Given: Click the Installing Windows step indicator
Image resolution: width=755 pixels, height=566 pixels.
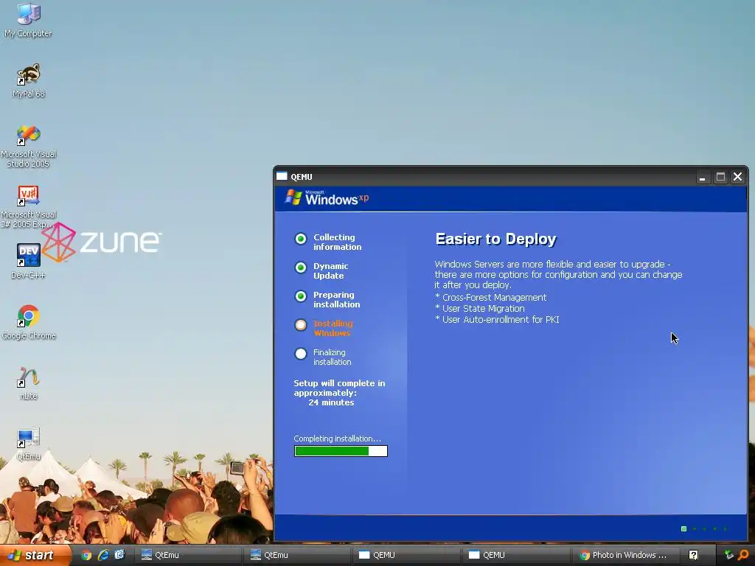Looking at the screenshot, I should click(301, 325).
